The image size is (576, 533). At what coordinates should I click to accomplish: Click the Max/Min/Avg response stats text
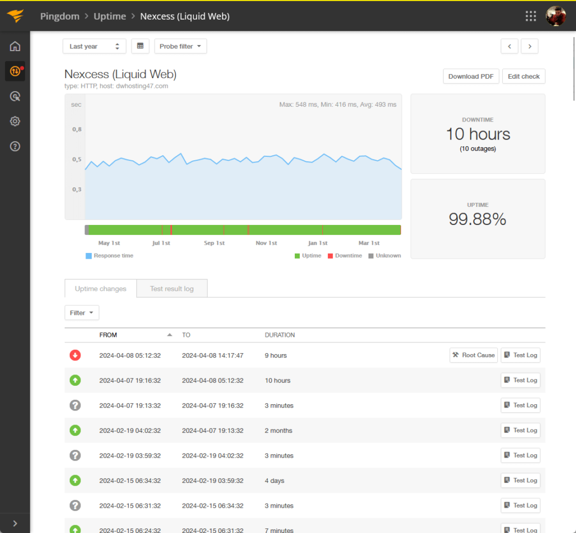click(337, 105)
